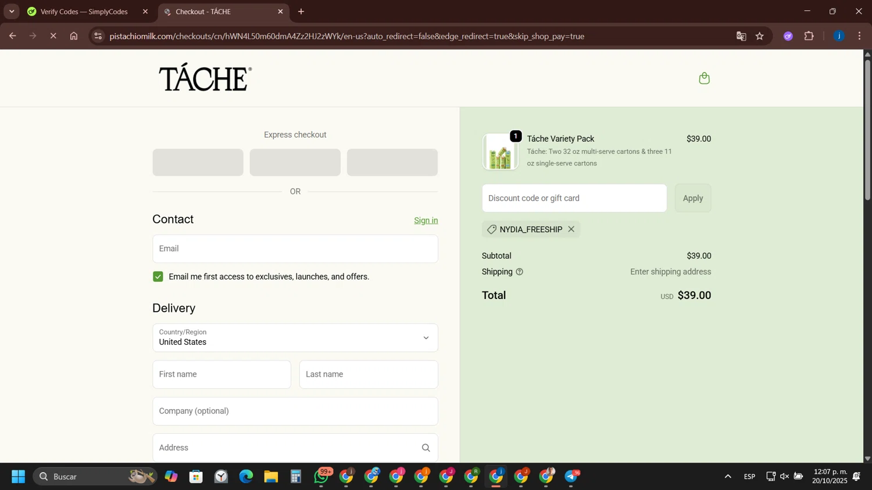Open browser home page
Image resolution: width=872 pixels, height=490 pixels.
click(x=74, y=36)
